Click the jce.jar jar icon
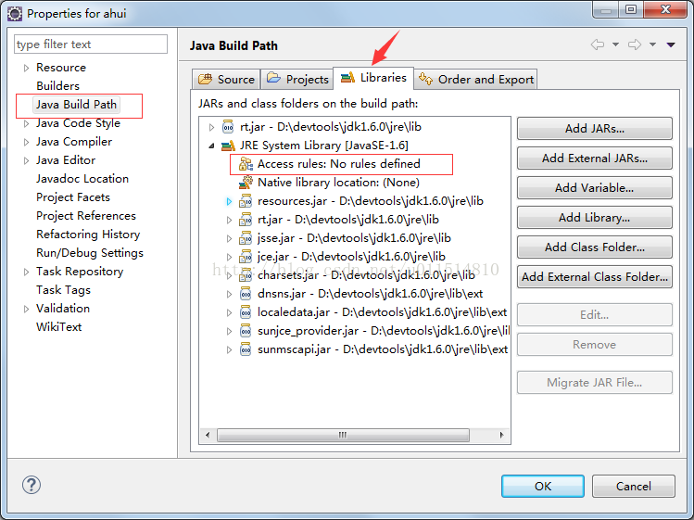Viewport: 694px width, 520px height. pos(246,257)
